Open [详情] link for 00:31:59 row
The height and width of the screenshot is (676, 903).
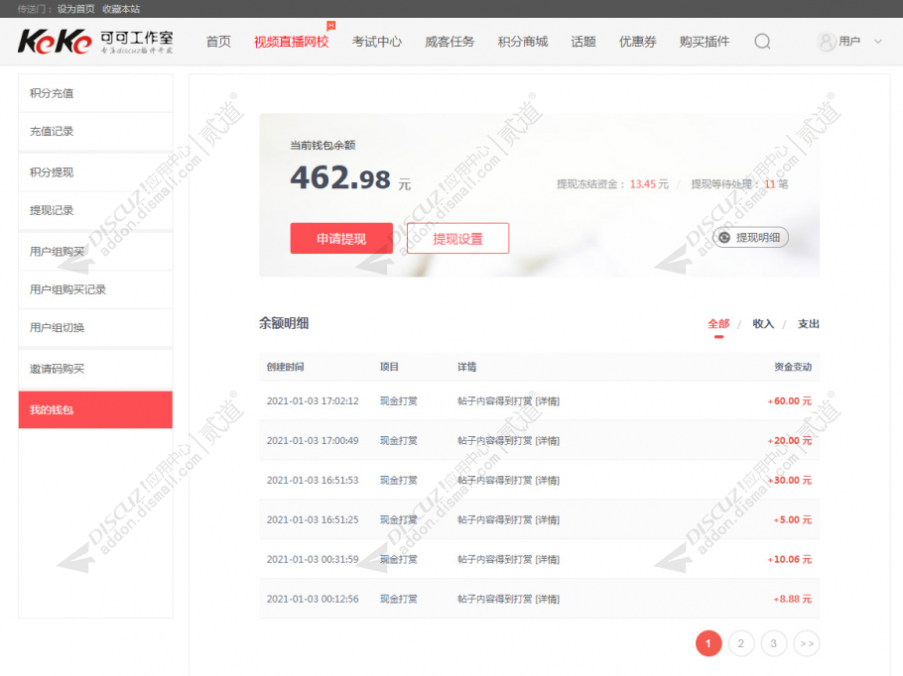547,559
